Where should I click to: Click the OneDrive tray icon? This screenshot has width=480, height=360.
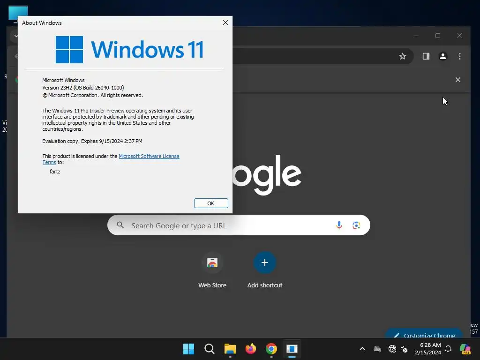pos(377,349)
